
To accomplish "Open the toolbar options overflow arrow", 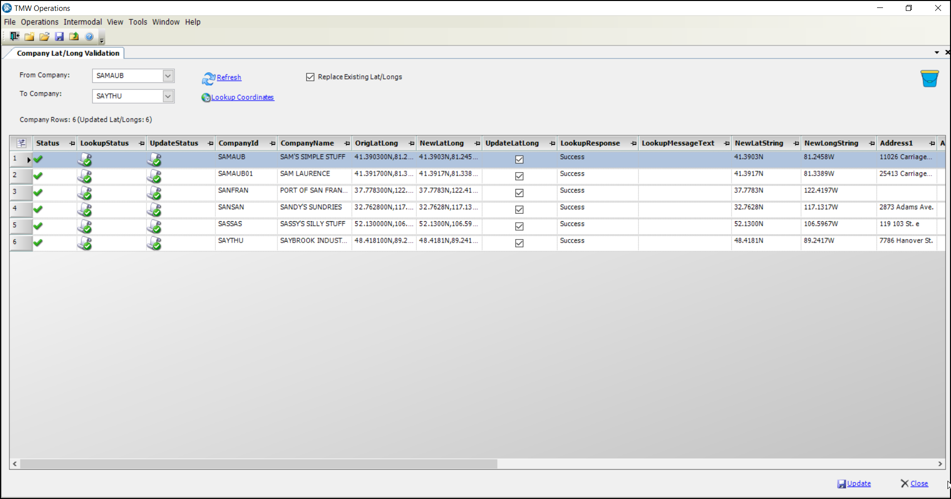I will coord(102,40).
